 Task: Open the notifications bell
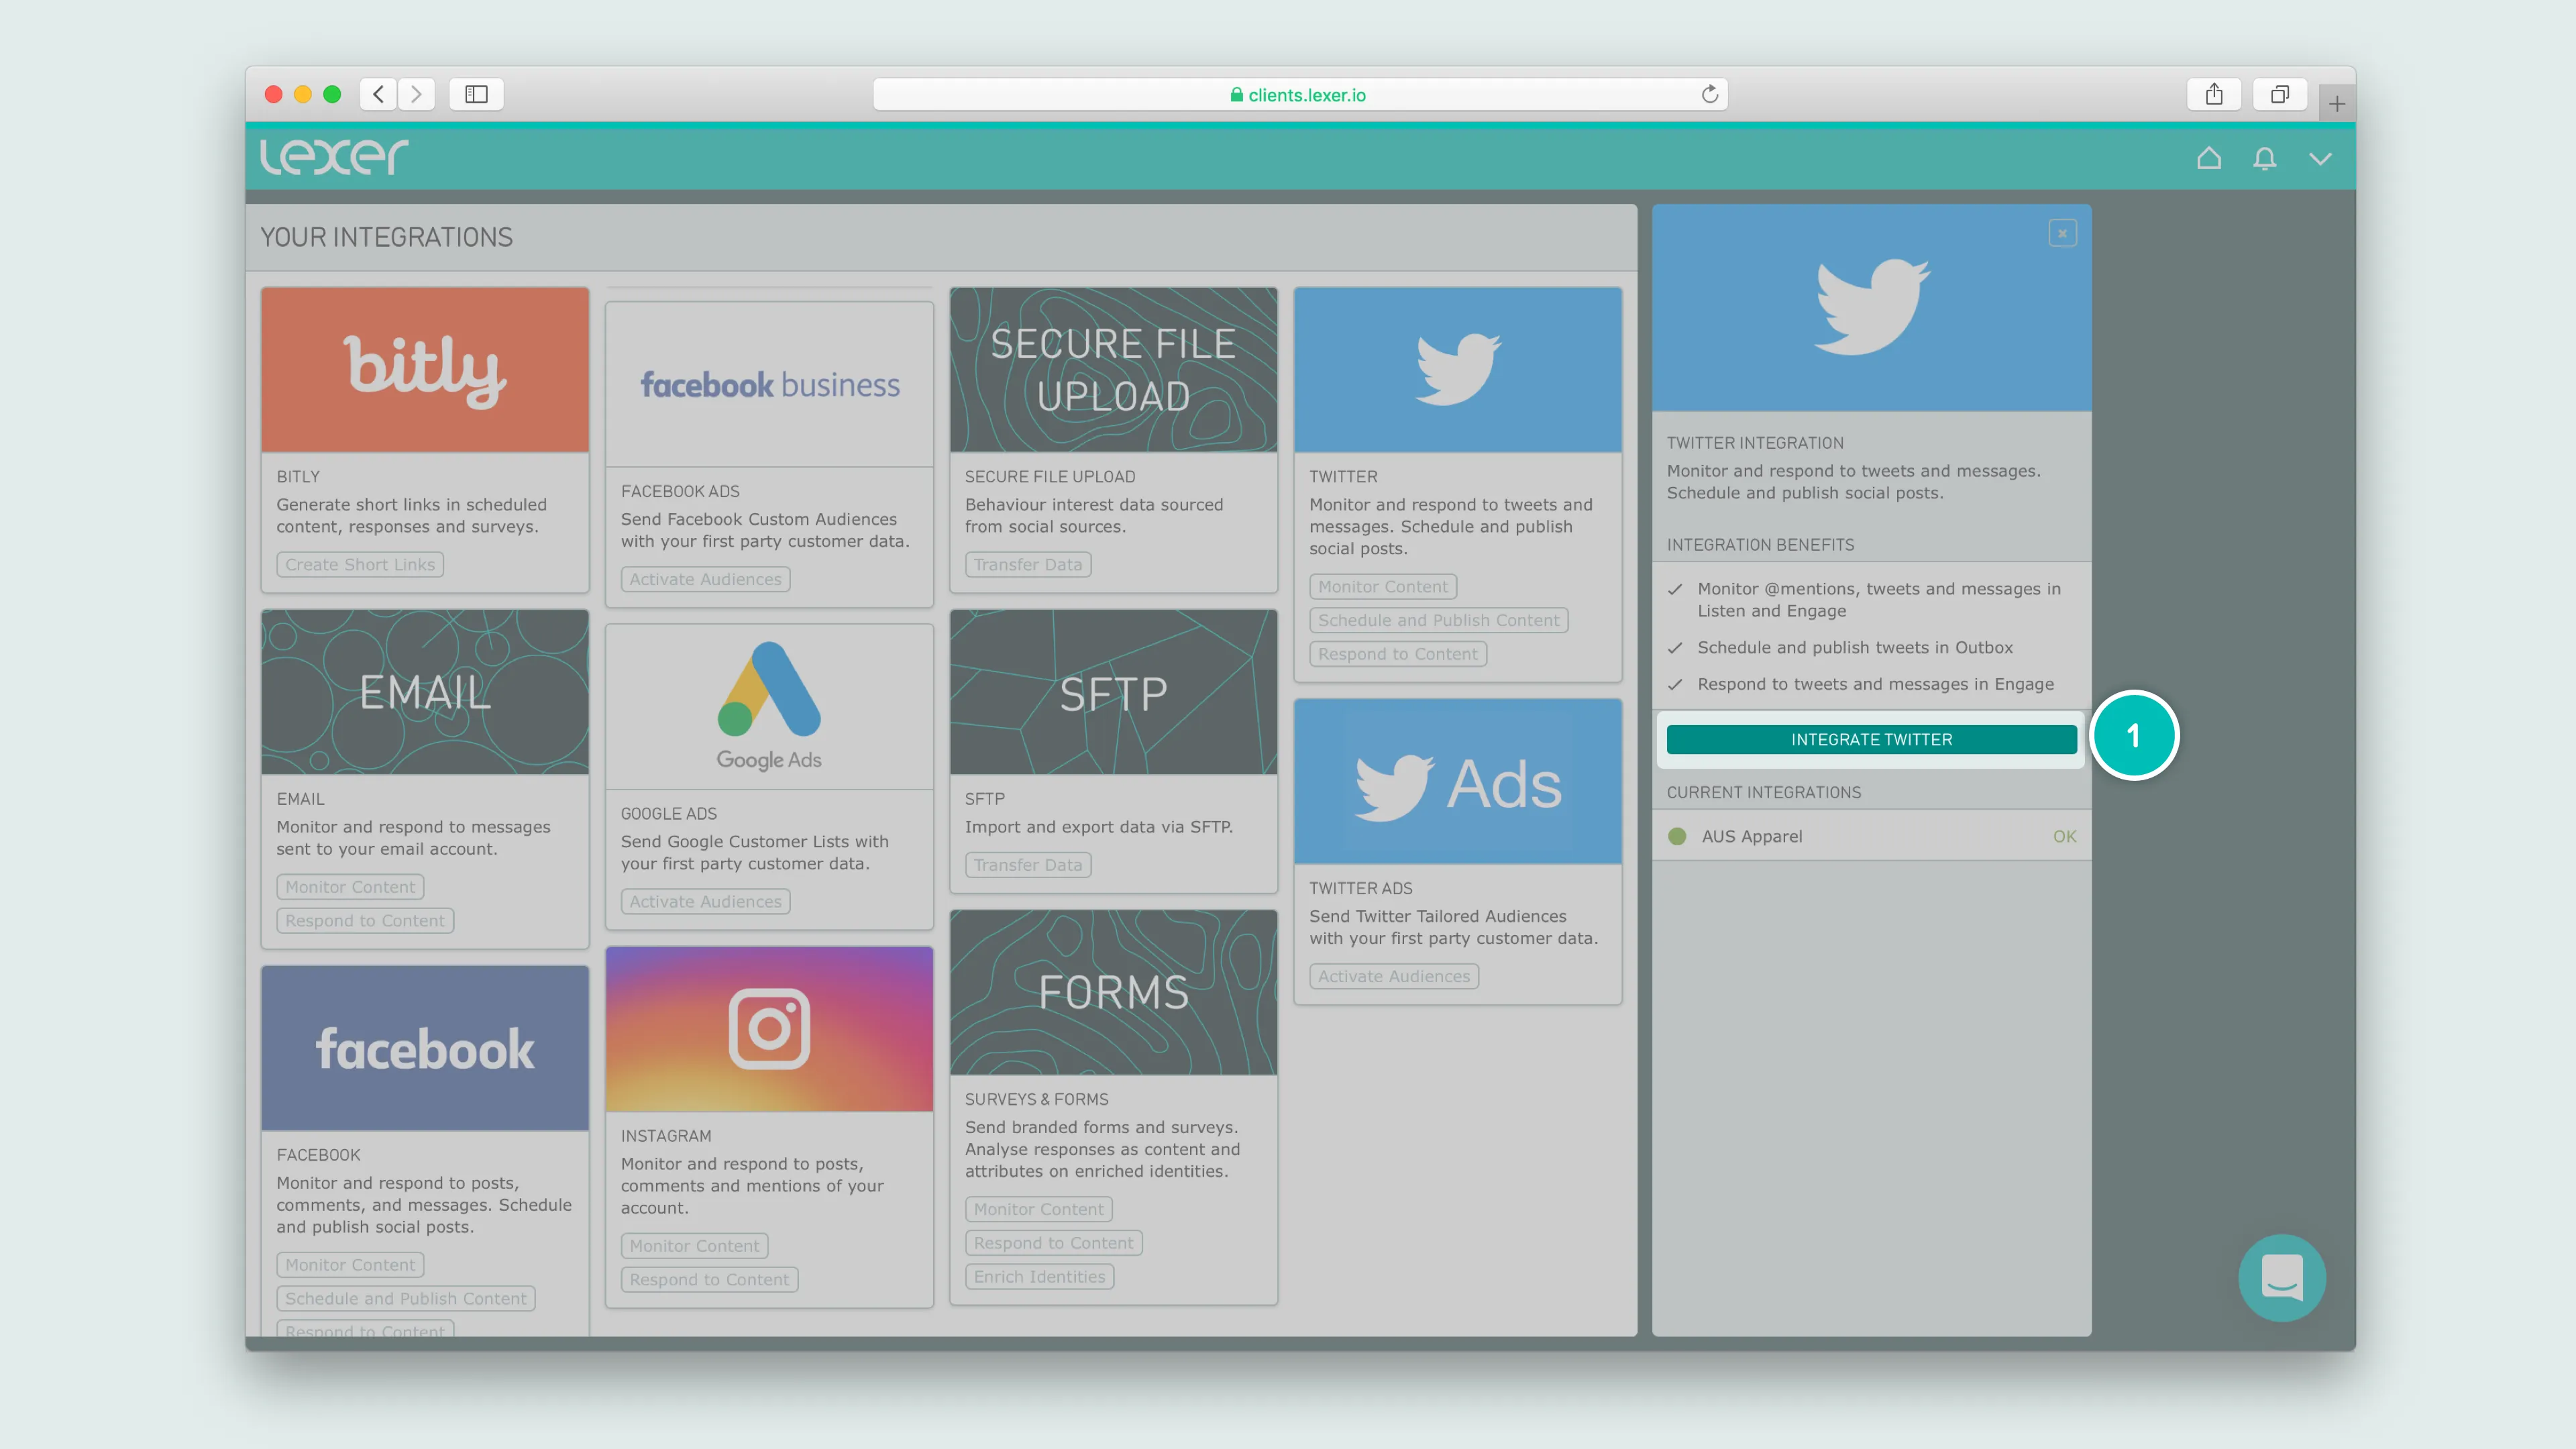click(x=2264, y=158)
